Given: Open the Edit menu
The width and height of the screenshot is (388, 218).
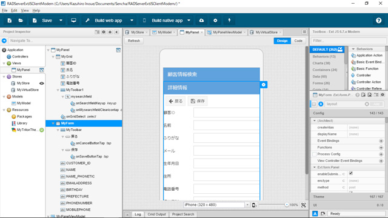Looking at the screenshot, I should pyautogui.click(x=14, y=10).
